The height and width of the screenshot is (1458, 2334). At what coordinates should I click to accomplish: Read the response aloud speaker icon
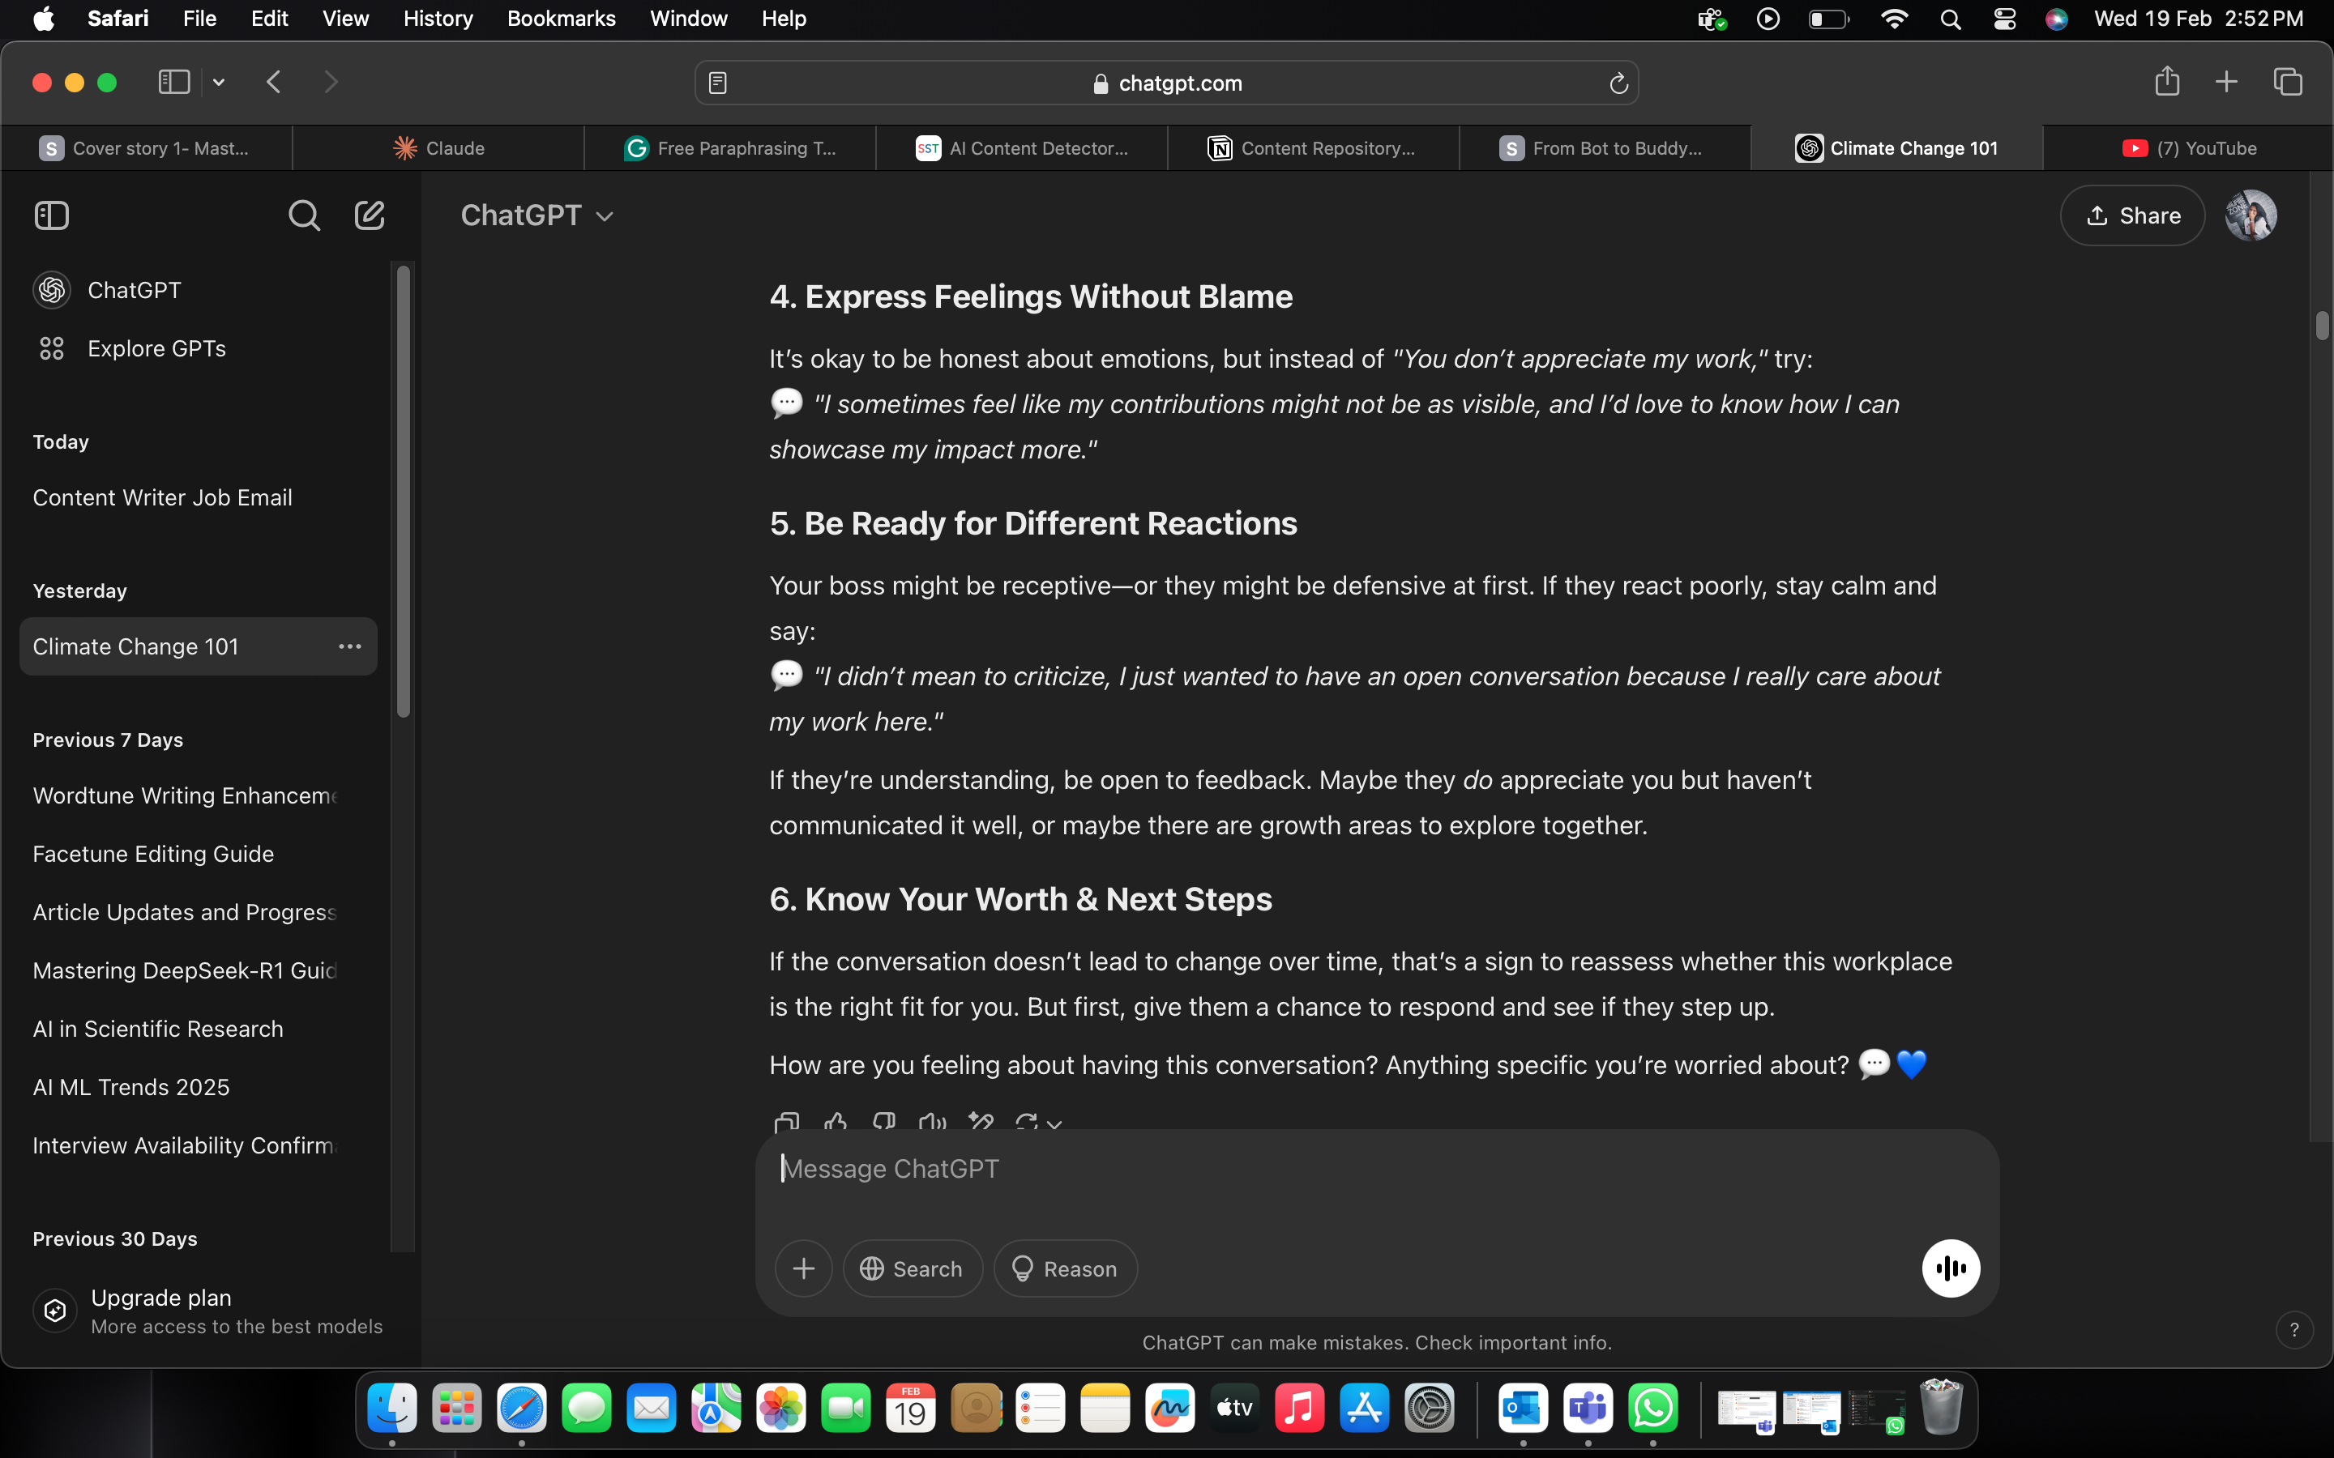coord(932,1122)
